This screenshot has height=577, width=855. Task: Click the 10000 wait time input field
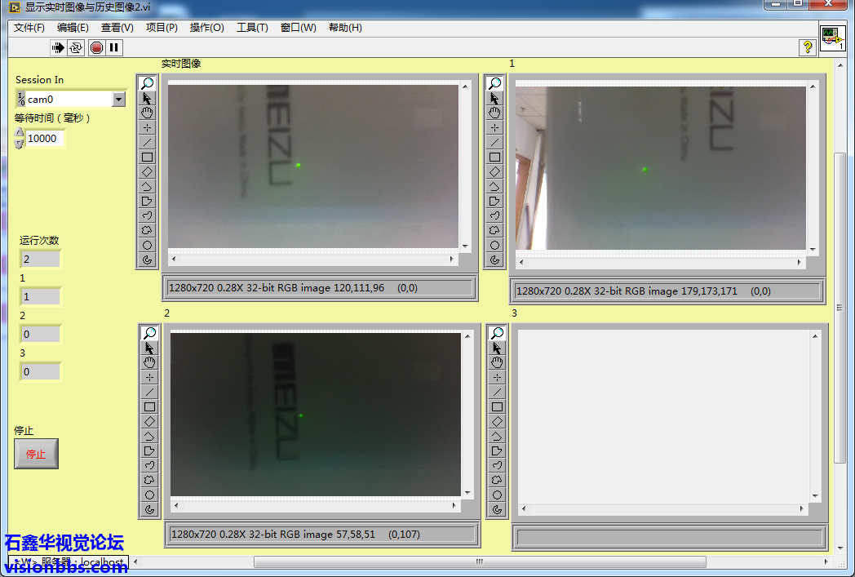44,139
